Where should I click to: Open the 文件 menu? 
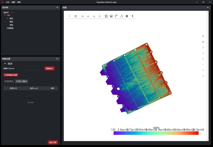7,2
